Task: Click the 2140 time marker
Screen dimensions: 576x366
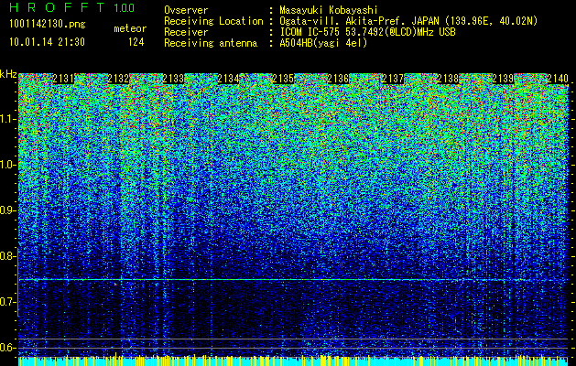Action: point(558,79)
